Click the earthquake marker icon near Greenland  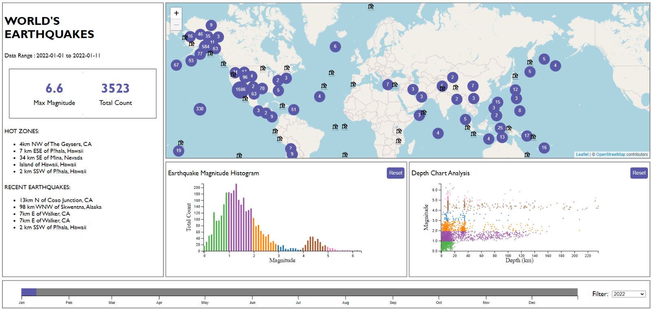[x=371, y=7]
